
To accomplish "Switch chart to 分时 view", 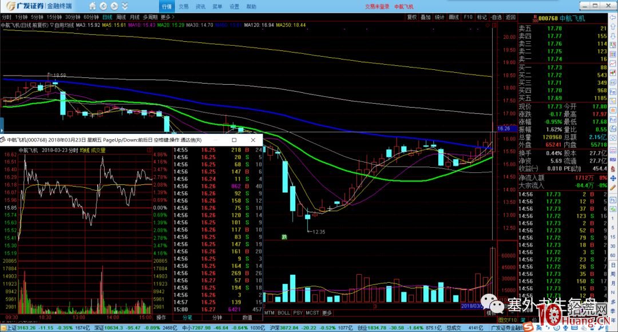I will tap(7, 17).
